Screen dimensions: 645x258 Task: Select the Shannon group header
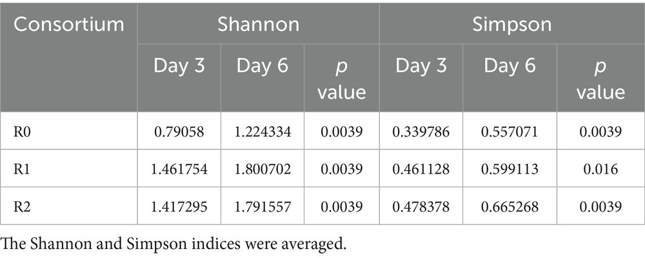tap(257, 24)
